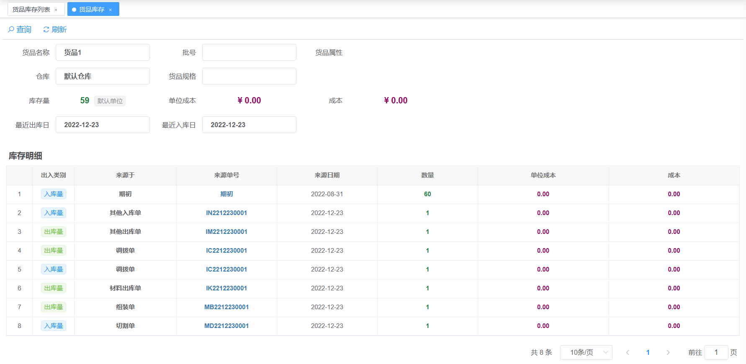
Task: Close the active 货品库存 tab
Action: [x=111, y=10]
